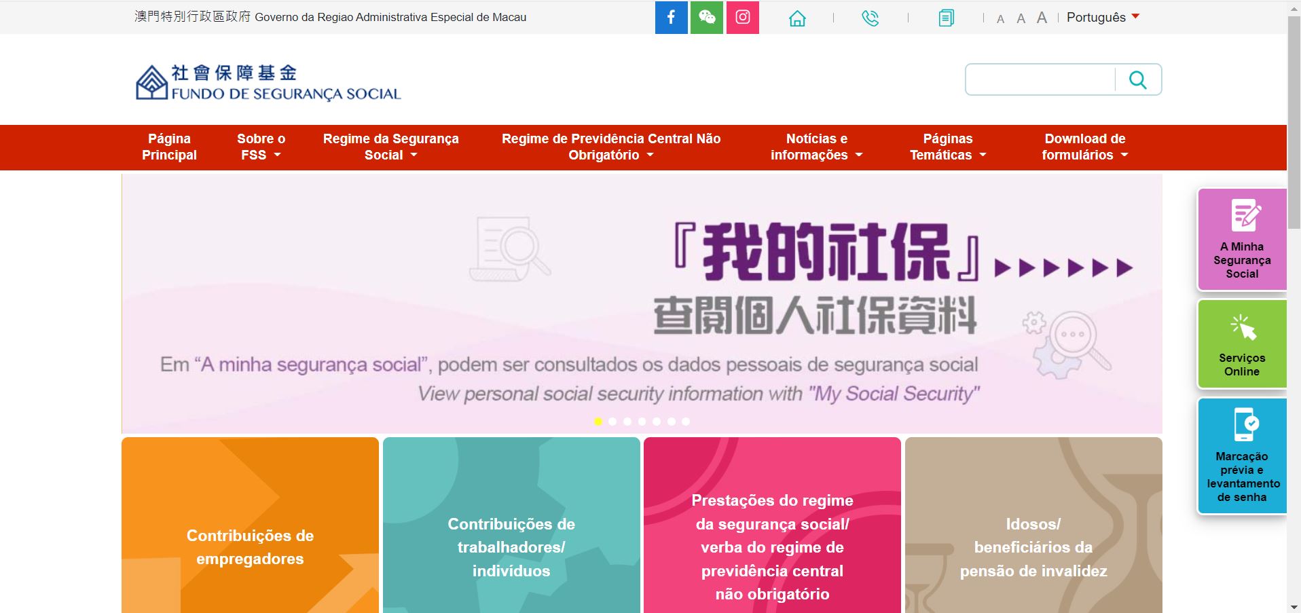Viewport: 1301px width, 613px height.
Task: Click inside the search text field
Action: click(1040, 80)
